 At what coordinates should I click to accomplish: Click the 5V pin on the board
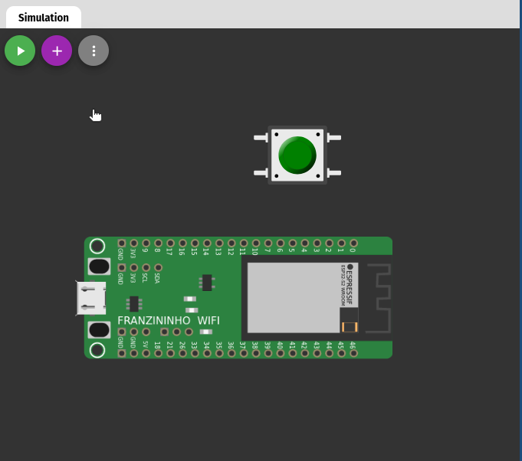click(146, 353)
